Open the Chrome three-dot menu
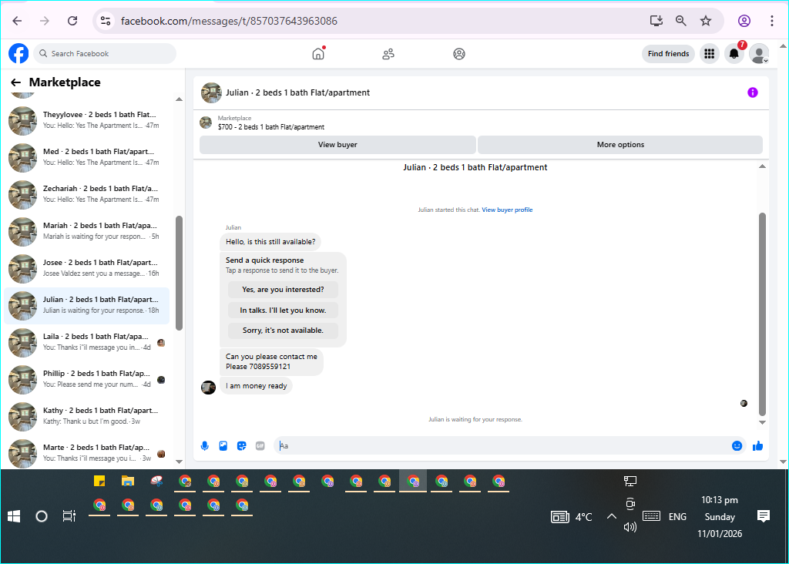 point(772,21)
